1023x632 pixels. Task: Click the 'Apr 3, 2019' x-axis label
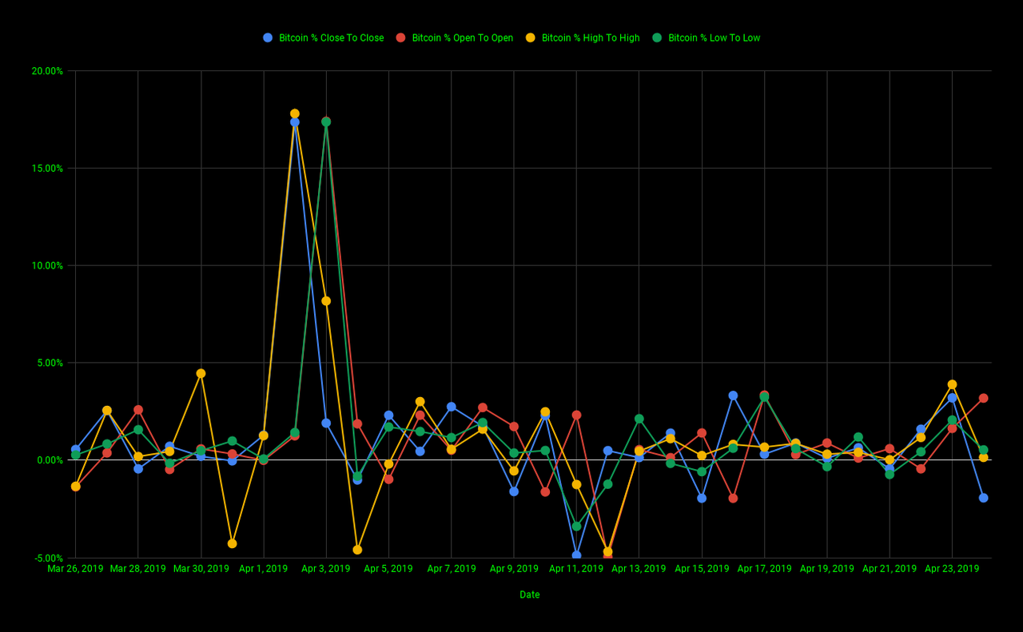pyautogui.click(x=326, y=569)
